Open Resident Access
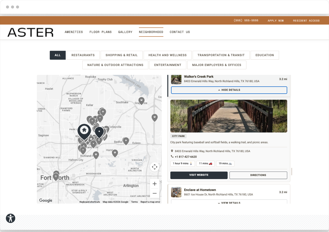This screenshot has width=329, height=232. 306,20
